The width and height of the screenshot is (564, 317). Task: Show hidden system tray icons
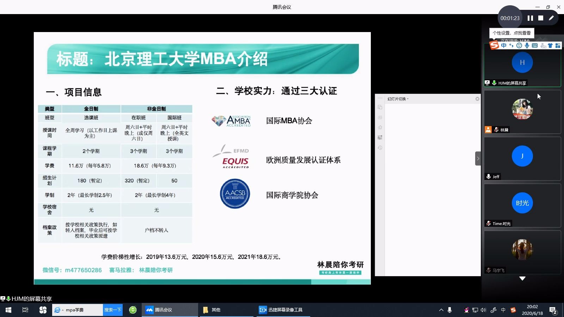(x=441, y=310)
